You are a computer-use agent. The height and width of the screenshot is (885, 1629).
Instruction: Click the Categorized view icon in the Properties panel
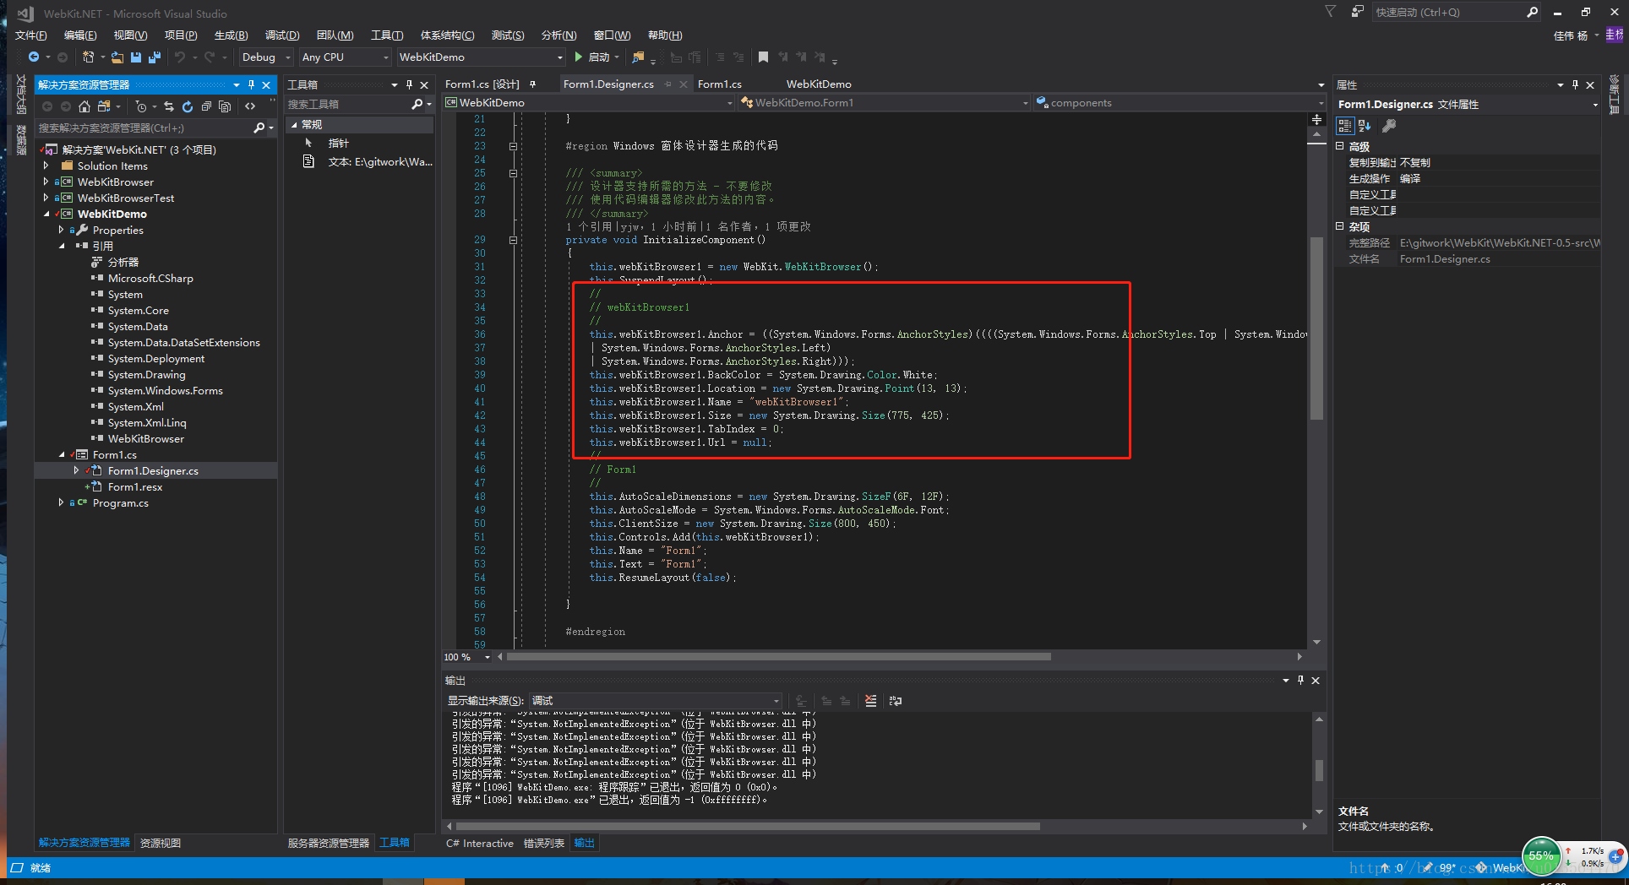click(x=1345, y=126)
